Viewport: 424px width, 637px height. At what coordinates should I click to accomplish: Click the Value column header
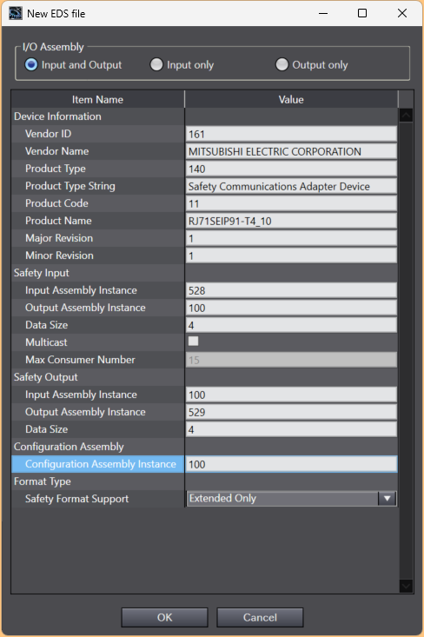point(291,100)
